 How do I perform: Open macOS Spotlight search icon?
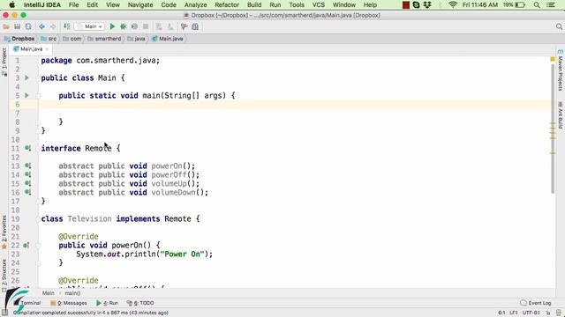point(537,4)
